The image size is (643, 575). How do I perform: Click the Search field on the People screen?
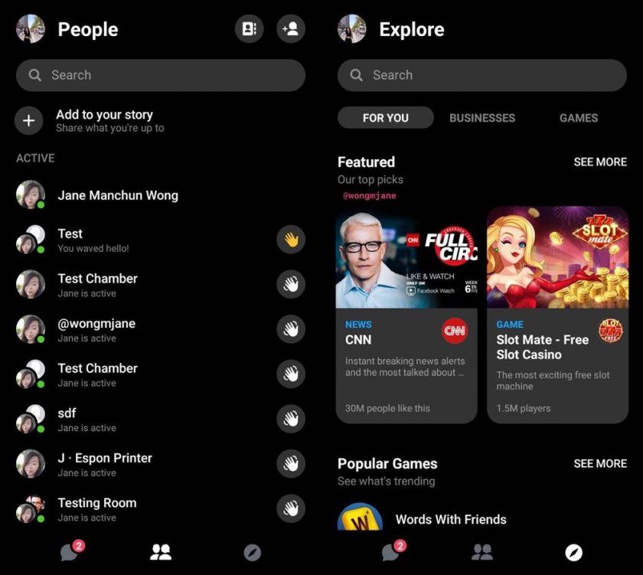pos(161,75)
